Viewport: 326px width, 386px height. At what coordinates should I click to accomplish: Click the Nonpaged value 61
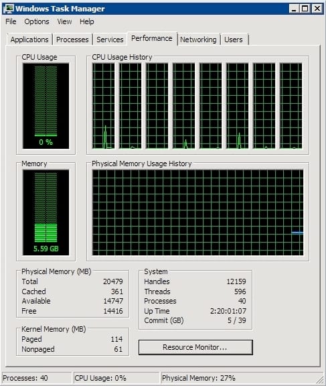[x=118, y=349]
